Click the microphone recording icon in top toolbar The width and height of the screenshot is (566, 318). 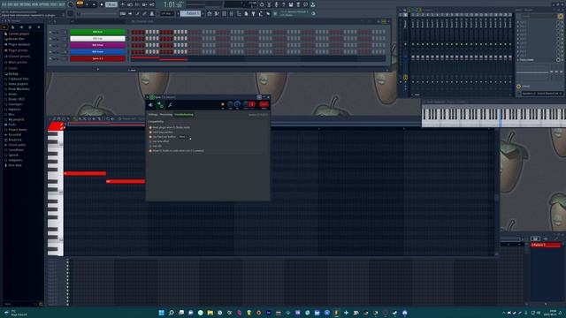click(277, 4)
